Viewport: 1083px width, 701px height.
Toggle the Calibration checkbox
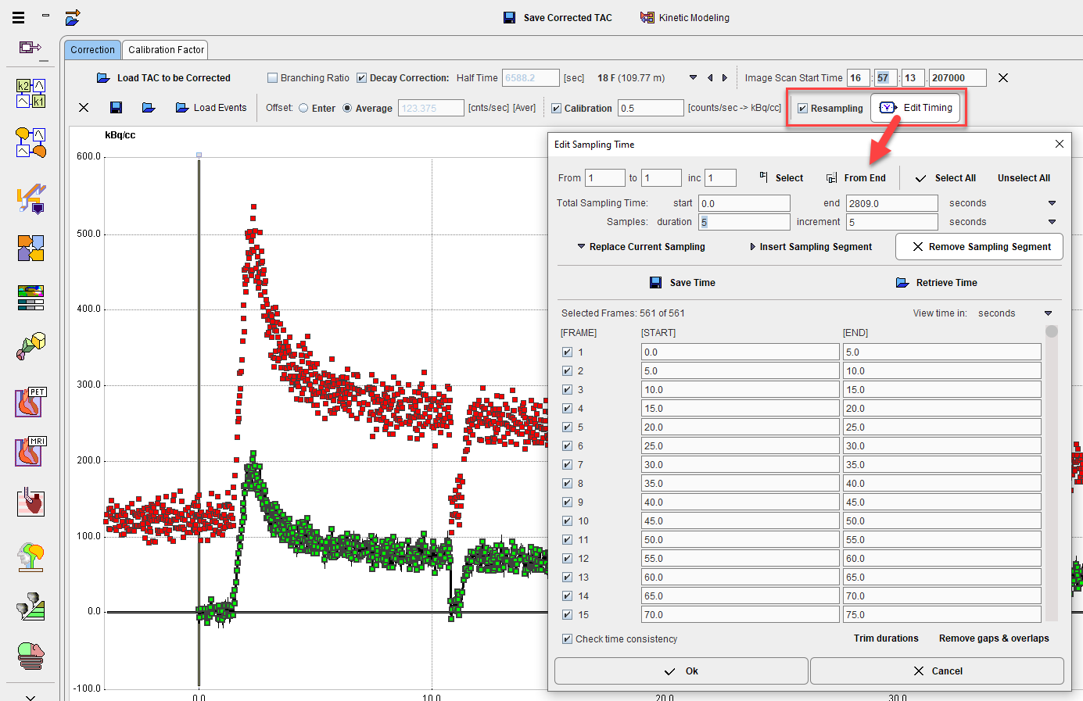tap(556, 109)
